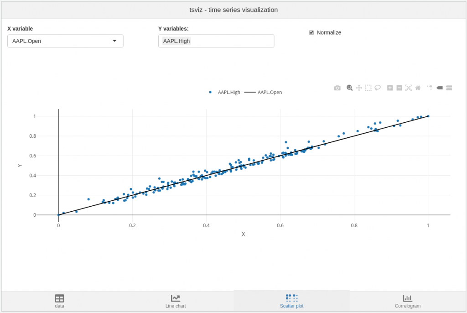Screen dimensions: 467x313
Task: Toggle the Normalize checkbox
Action: 311,32
